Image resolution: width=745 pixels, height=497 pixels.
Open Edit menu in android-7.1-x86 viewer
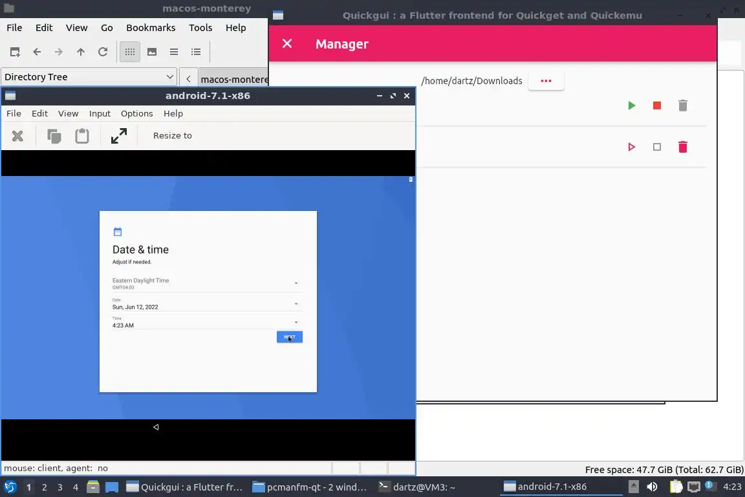[x=39, y=113]
